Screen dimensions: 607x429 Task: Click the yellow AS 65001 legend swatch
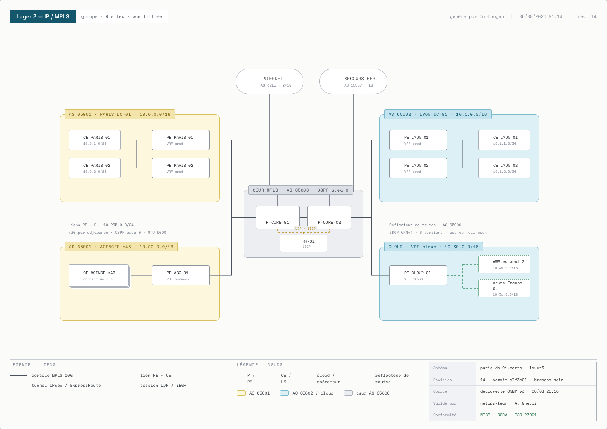241,393
